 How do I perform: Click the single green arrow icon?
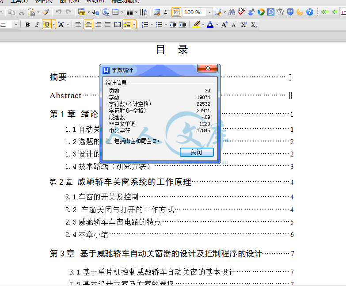[x=335, y=12]
